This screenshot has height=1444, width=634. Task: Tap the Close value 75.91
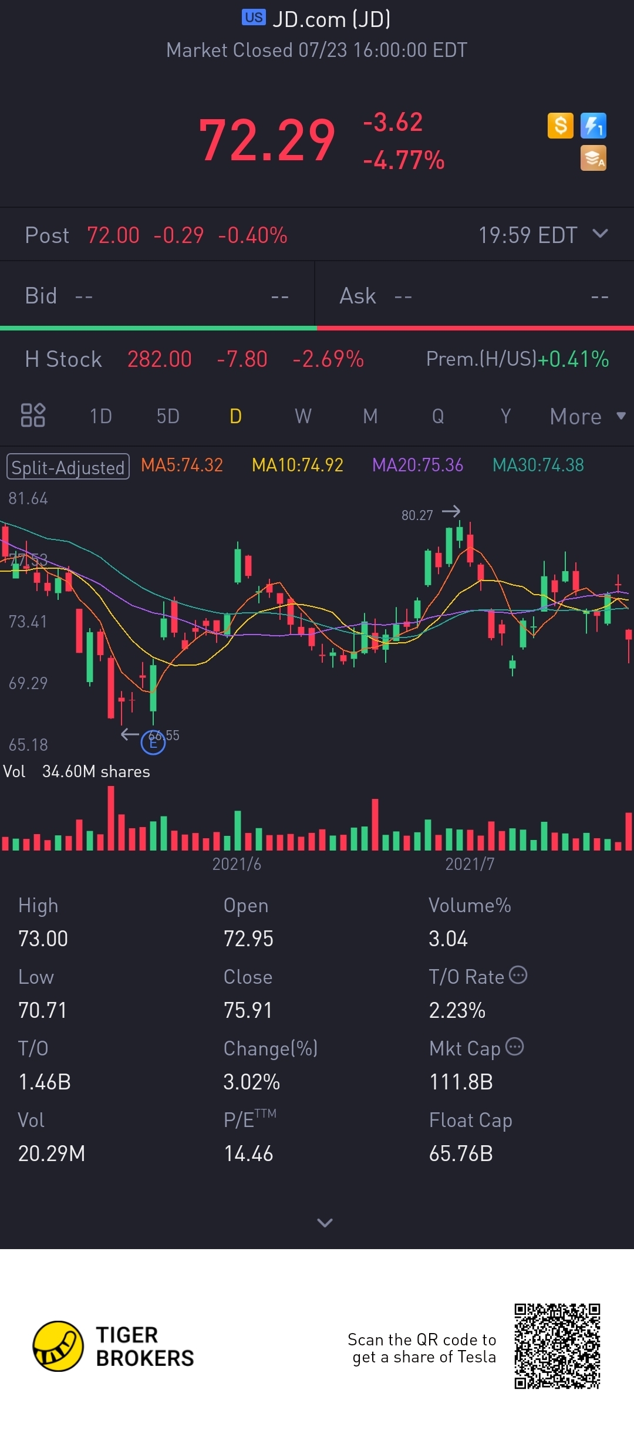tap(248, 1010)
